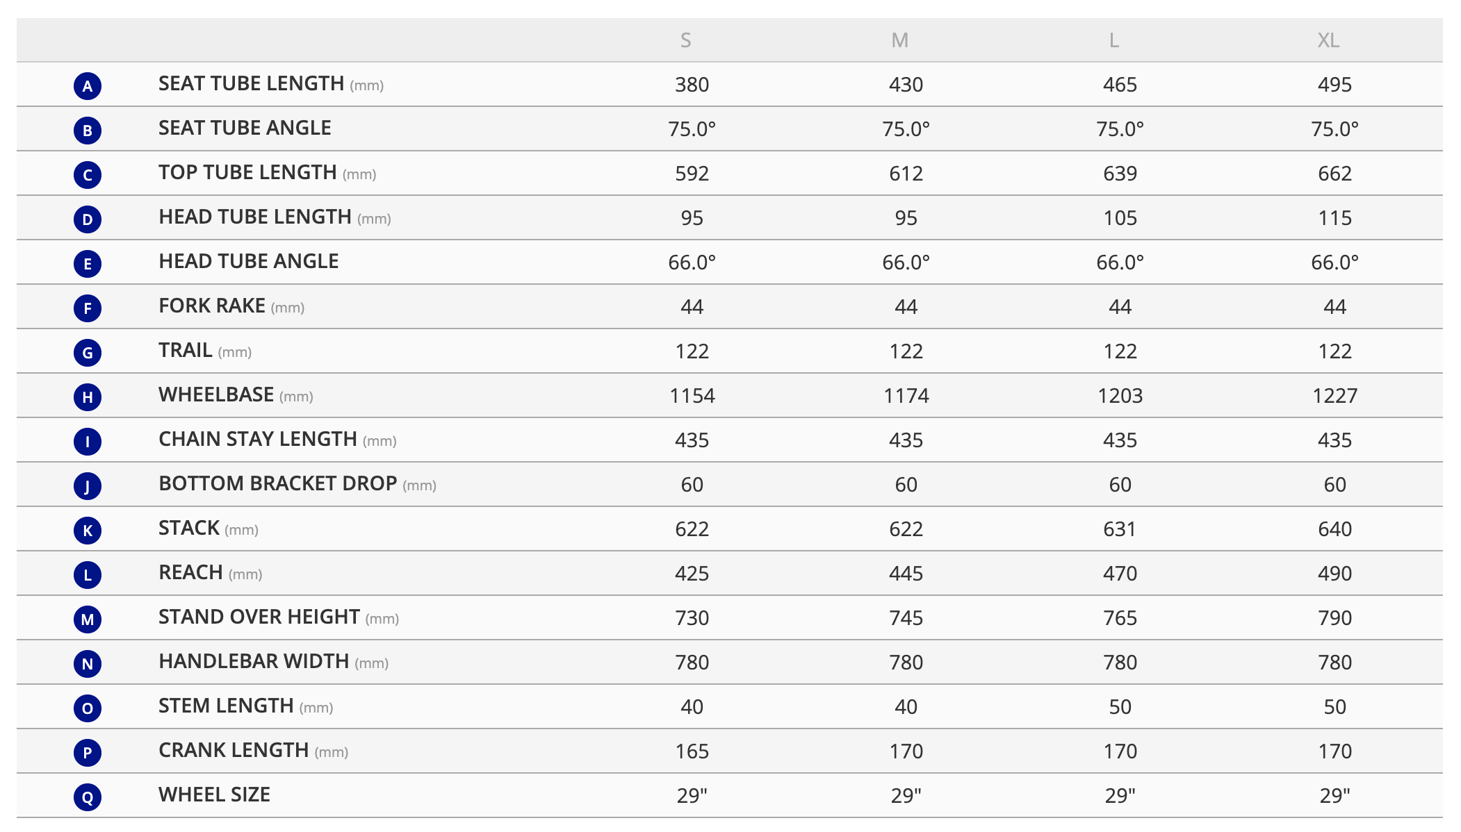Click the blue A icon for Seat Tube Length
Screen dimensions: 1461x832
pos(88,86)
